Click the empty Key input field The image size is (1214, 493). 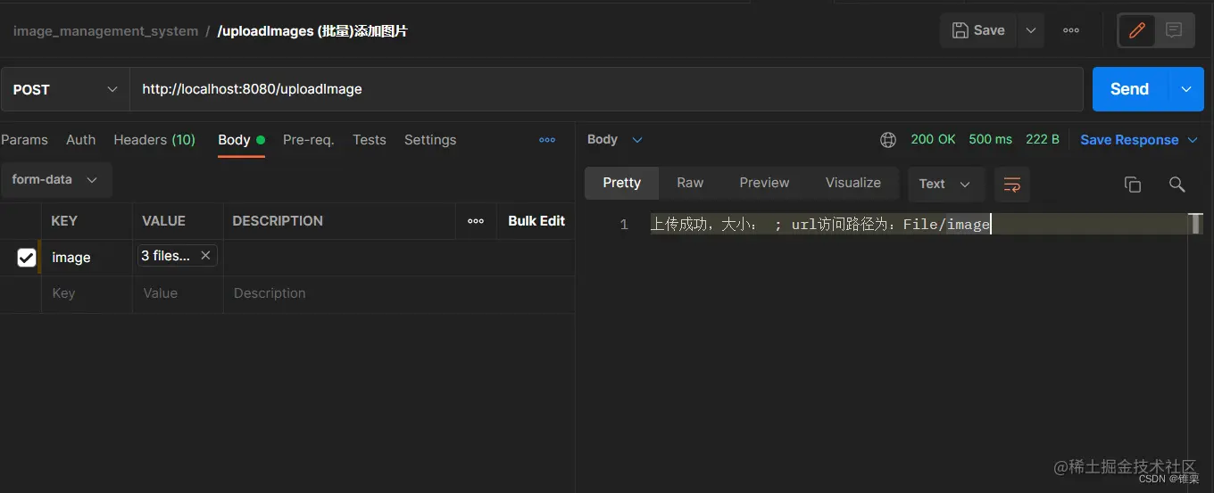87,293
